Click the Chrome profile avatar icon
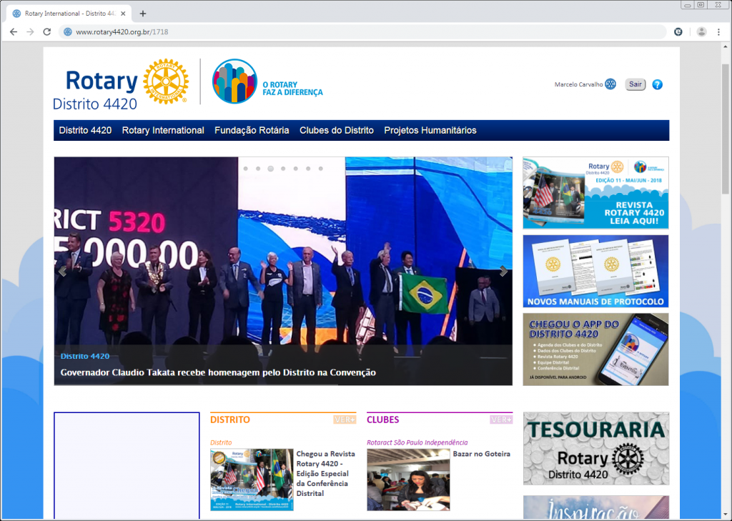This screenshot has width=732, height=521. (x=701, y=31)
